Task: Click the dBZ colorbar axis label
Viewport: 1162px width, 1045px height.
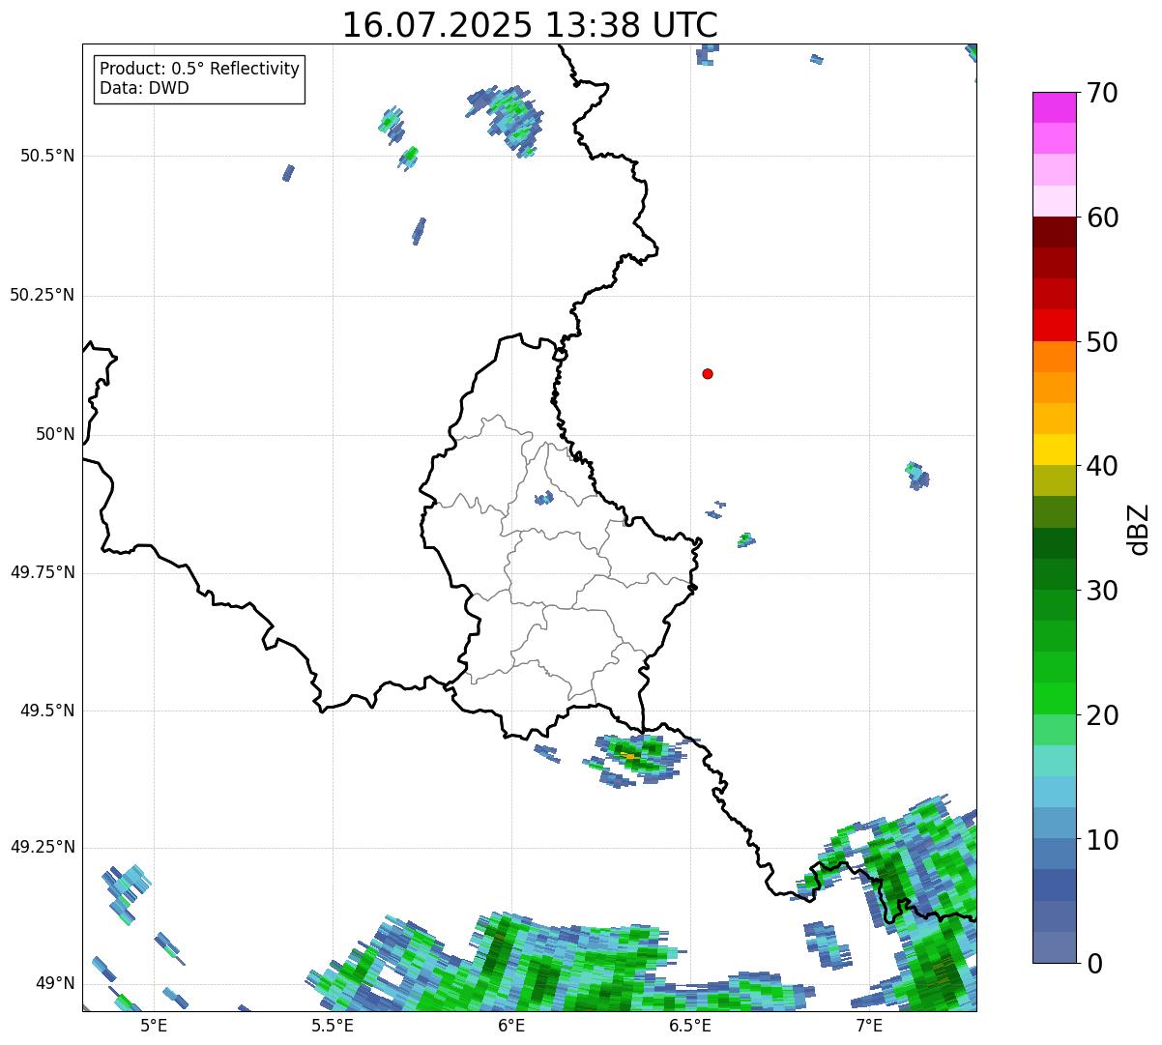Action: click(1140, 529)
